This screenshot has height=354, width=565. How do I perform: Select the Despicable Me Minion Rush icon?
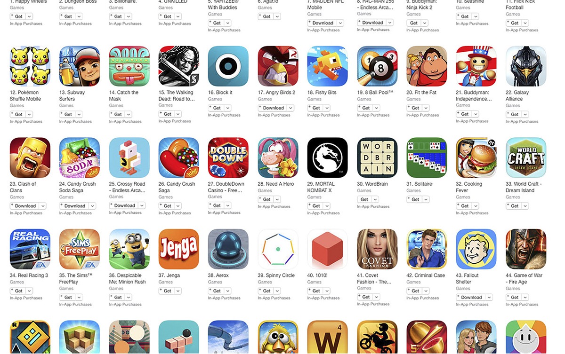[x=129, y=249]
